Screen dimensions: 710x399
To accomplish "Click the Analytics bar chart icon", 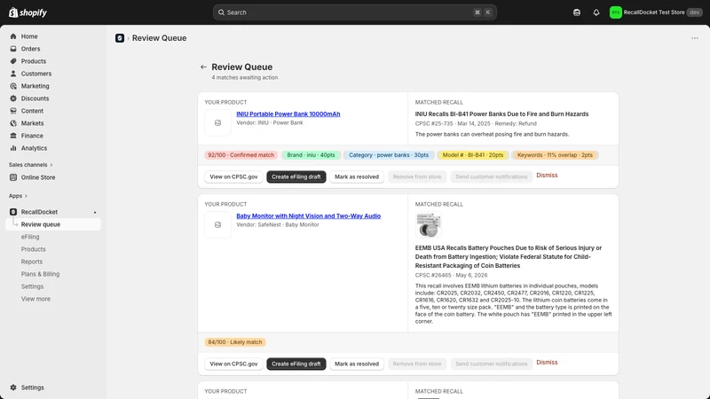I will click(13, 148).
